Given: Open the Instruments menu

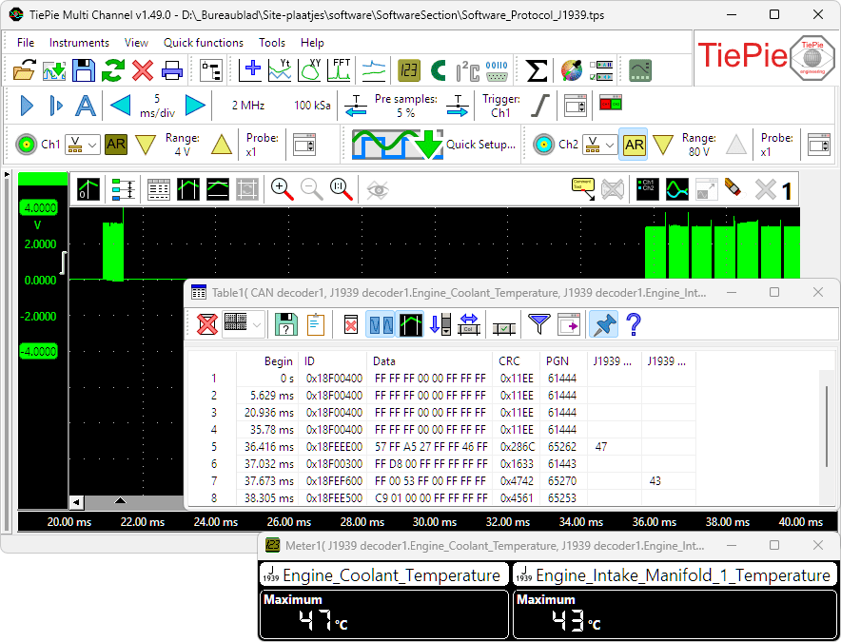Looking at the screenshot, I should (79, 43).
